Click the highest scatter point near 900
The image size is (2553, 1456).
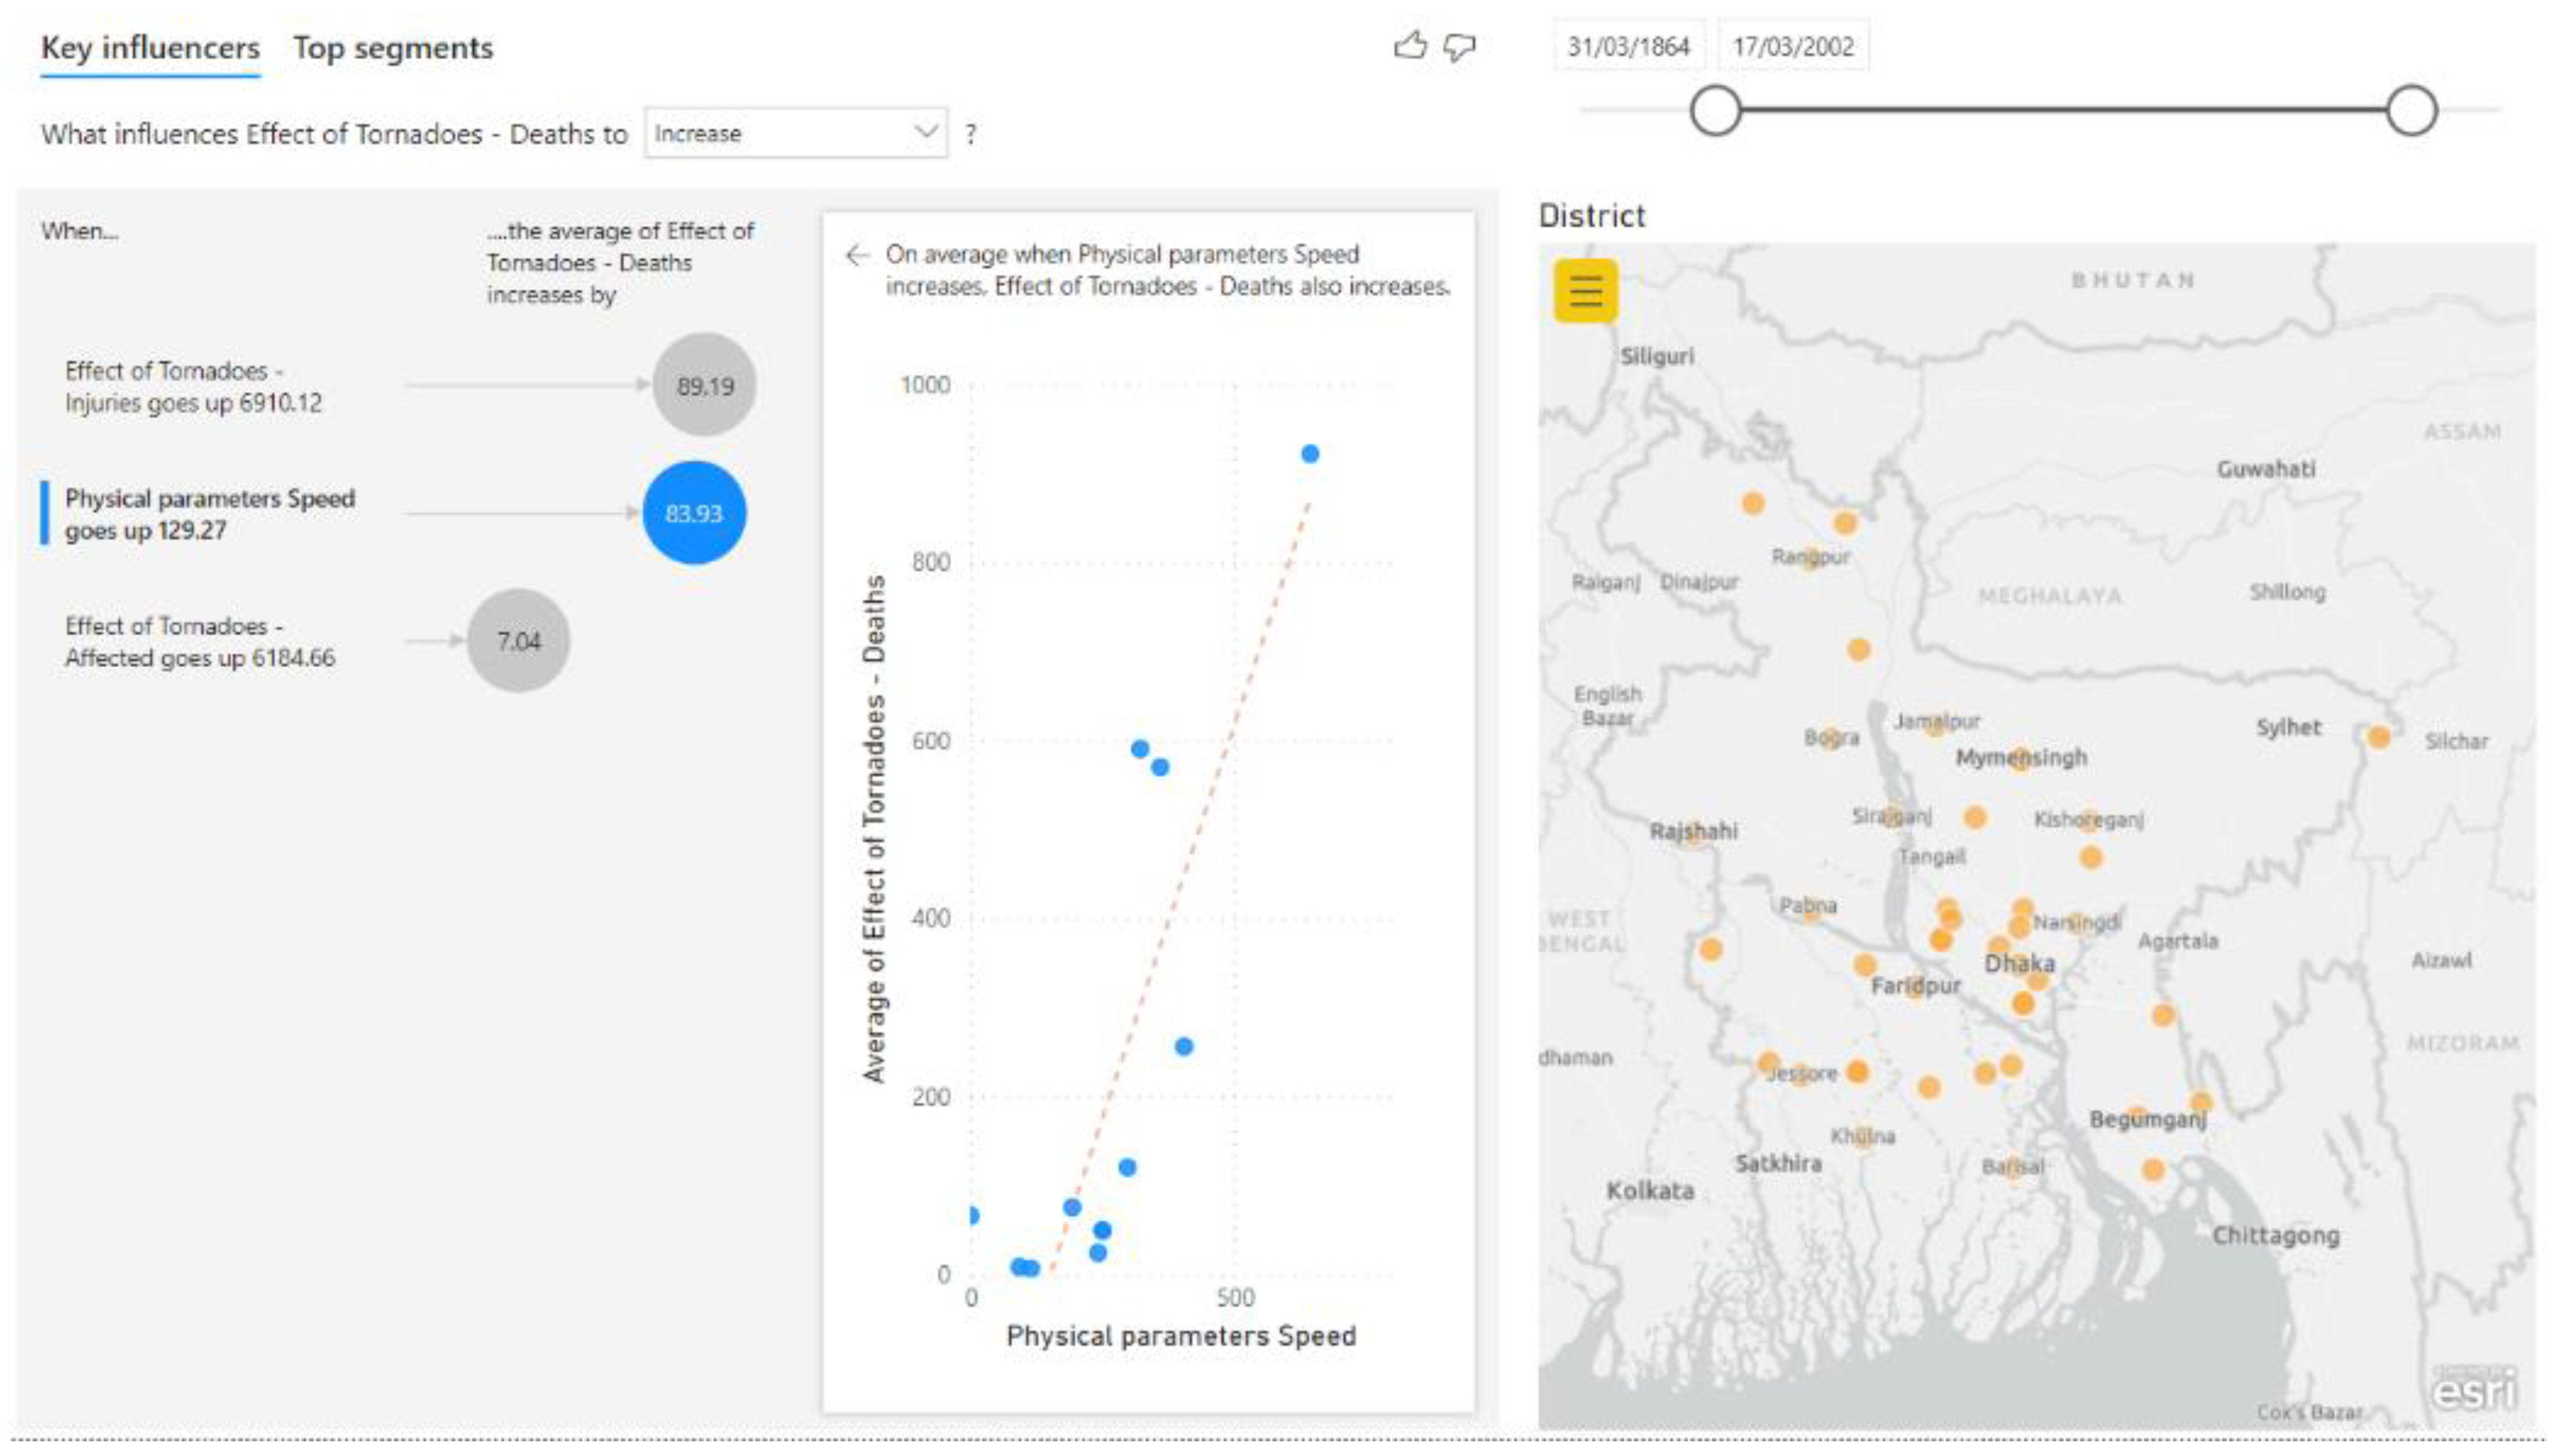coord(1310,454)
